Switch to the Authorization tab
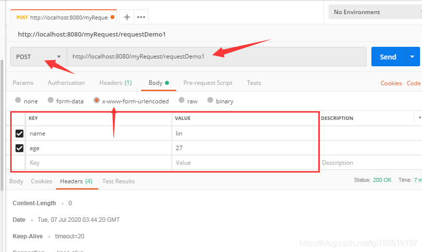 tap(66, 83)
